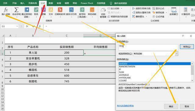Select RANDBETWEEN in the function list
The height and width of the screenshot is (111, 195).
click(155, 67)
